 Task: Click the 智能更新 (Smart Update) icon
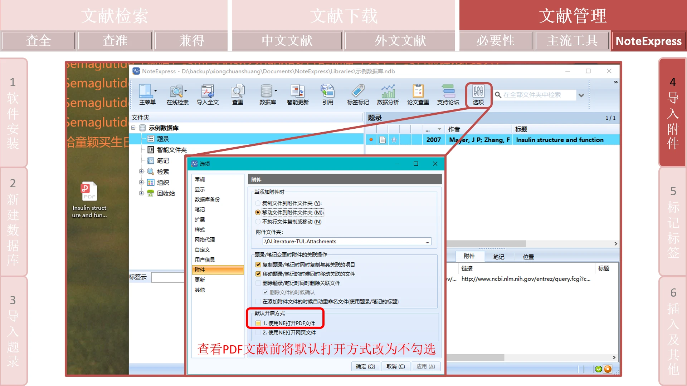click(295, 94)
